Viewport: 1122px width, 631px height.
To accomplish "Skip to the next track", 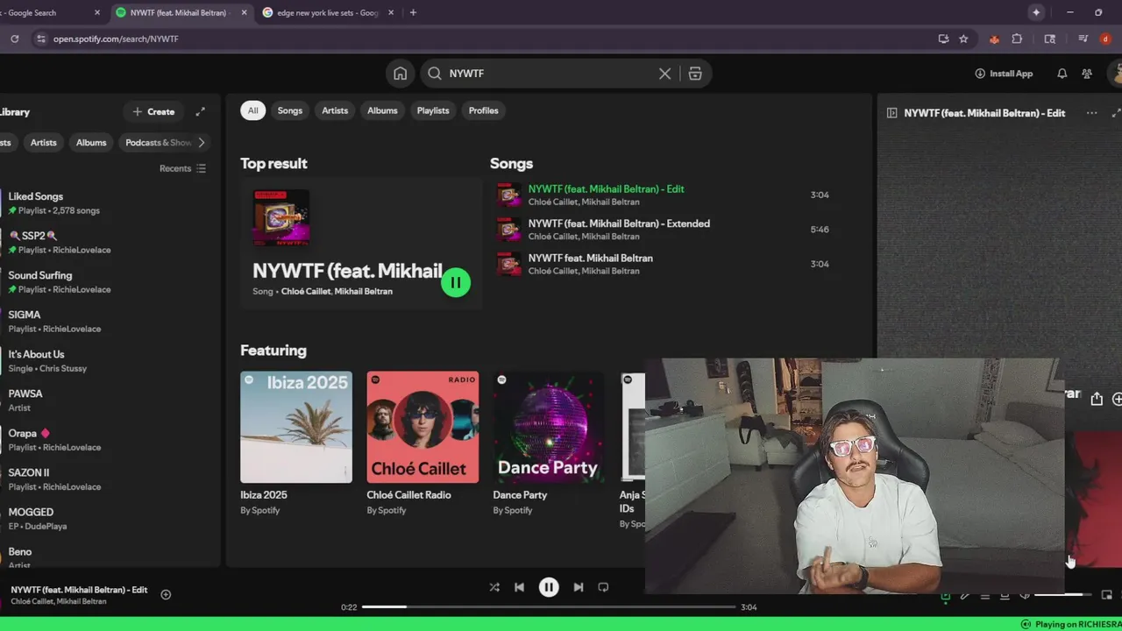I will point(579,587).
